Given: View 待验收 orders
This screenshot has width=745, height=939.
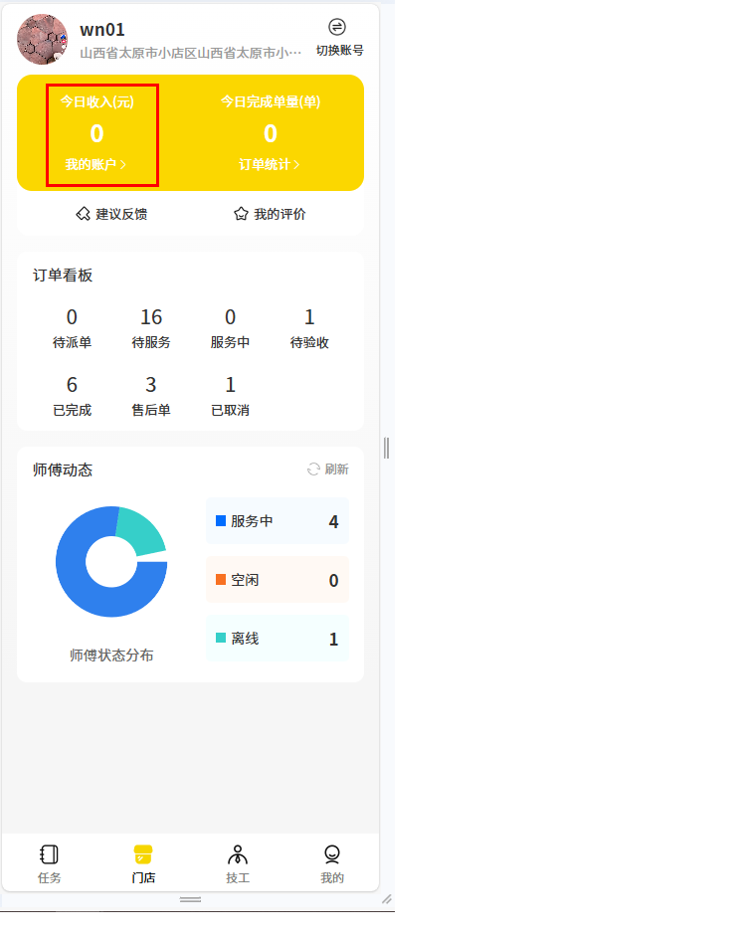Looking at the screenshot, I should (x=309, y=328).
